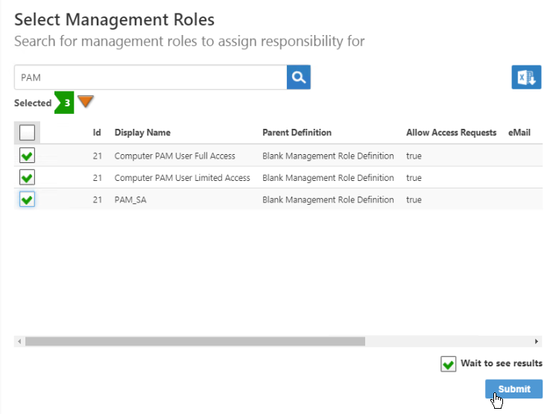Viewport: 550px width, 414px height.
Task: Click the horizontal scrollbar thumb
Action: tap(194, 341)
